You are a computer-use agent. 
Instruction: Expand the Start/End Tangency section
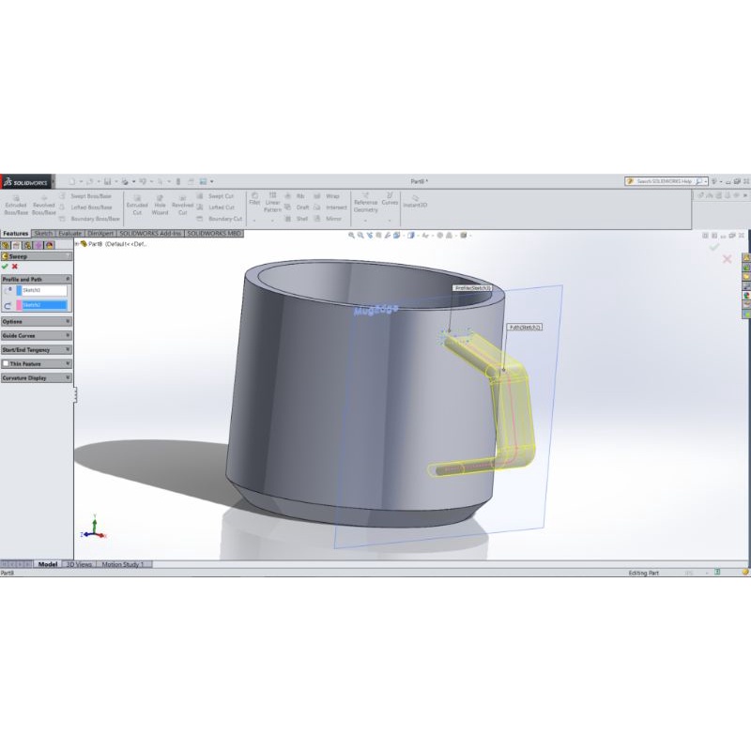(36, 349)
